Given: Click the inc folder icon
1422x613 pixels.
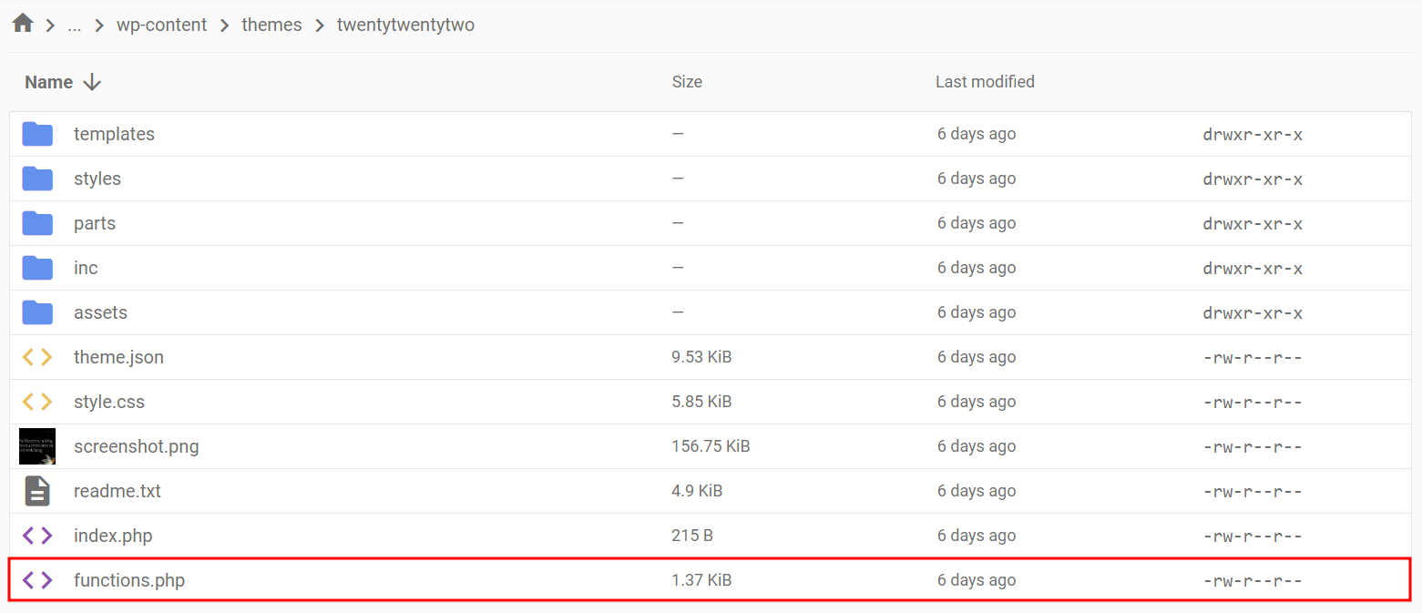Looking at the screenshot, I should pyautogui.click(x=37, y=268).
